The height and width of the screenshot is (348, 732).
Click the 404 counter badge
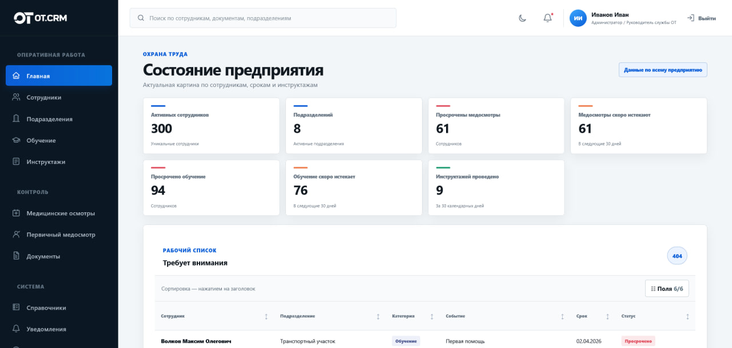677,256
